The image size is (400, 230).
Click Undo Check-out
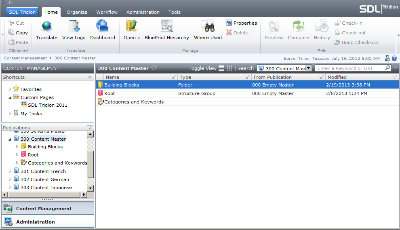tap(357, 42)
